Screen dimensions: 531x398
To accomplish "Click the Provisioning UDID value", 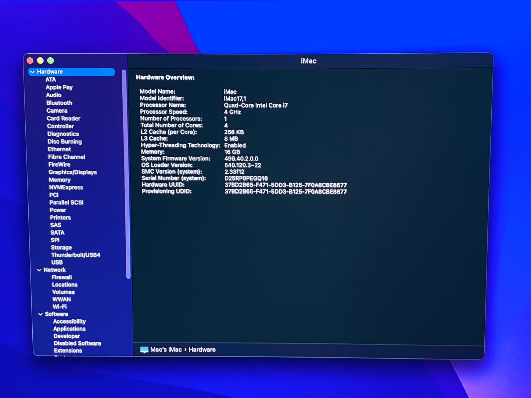I will tap(286, 192).
